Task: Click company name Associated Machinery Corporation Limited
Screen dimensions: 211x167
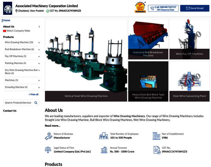Action: click(47, 6)
